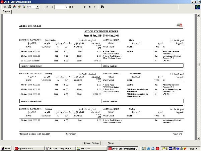Toggle the group tree toolbar icon
The height and width of the screenshot is (151, 201).
tap(24, 7)
